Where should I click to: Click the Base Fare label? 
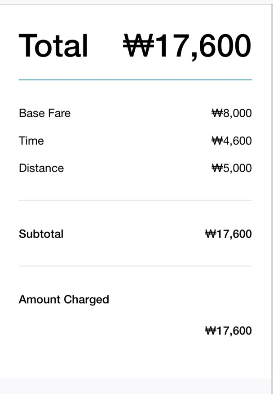coord(45,113)
